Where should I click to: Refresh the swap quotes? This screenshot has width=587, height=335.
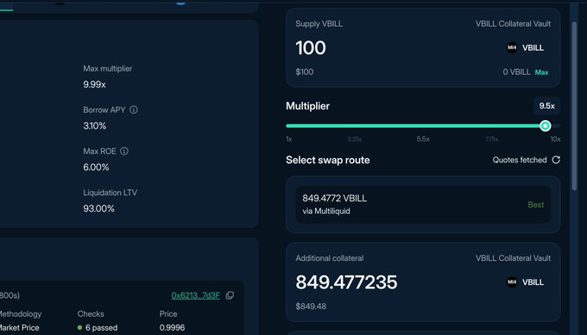556,160
